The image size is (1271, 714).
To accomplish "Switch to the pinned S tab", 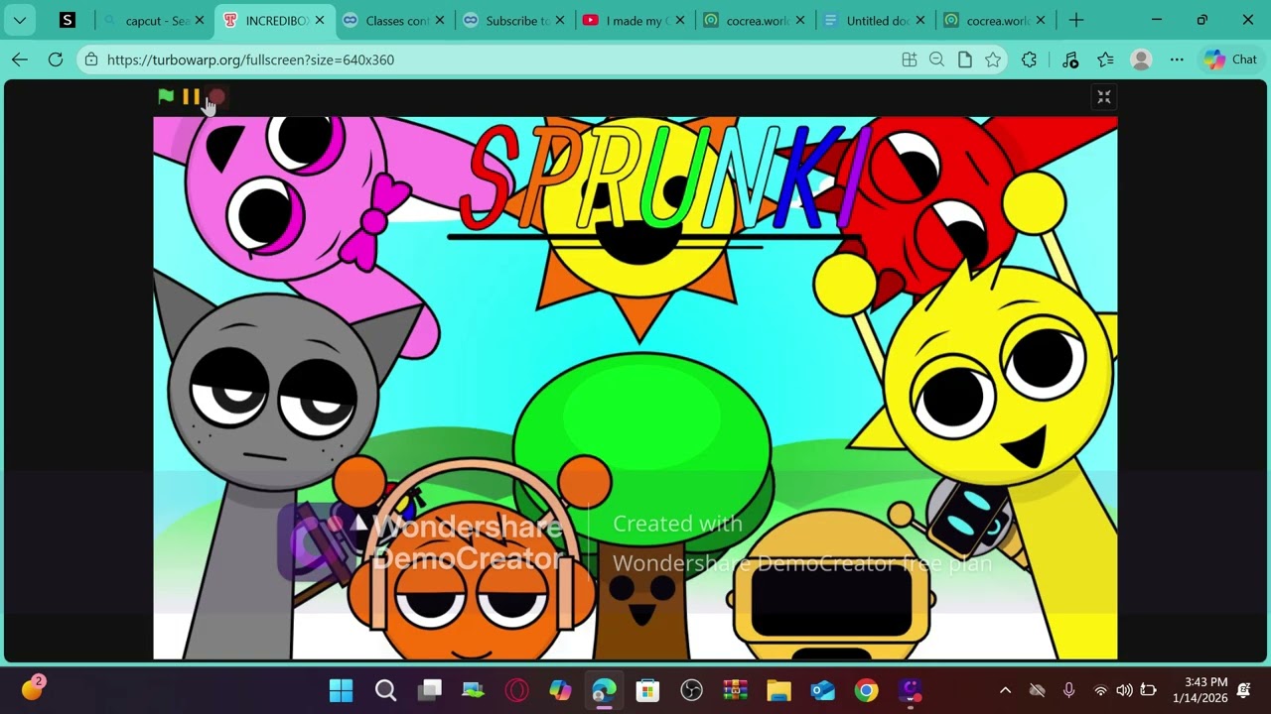I will pos(68,20).
